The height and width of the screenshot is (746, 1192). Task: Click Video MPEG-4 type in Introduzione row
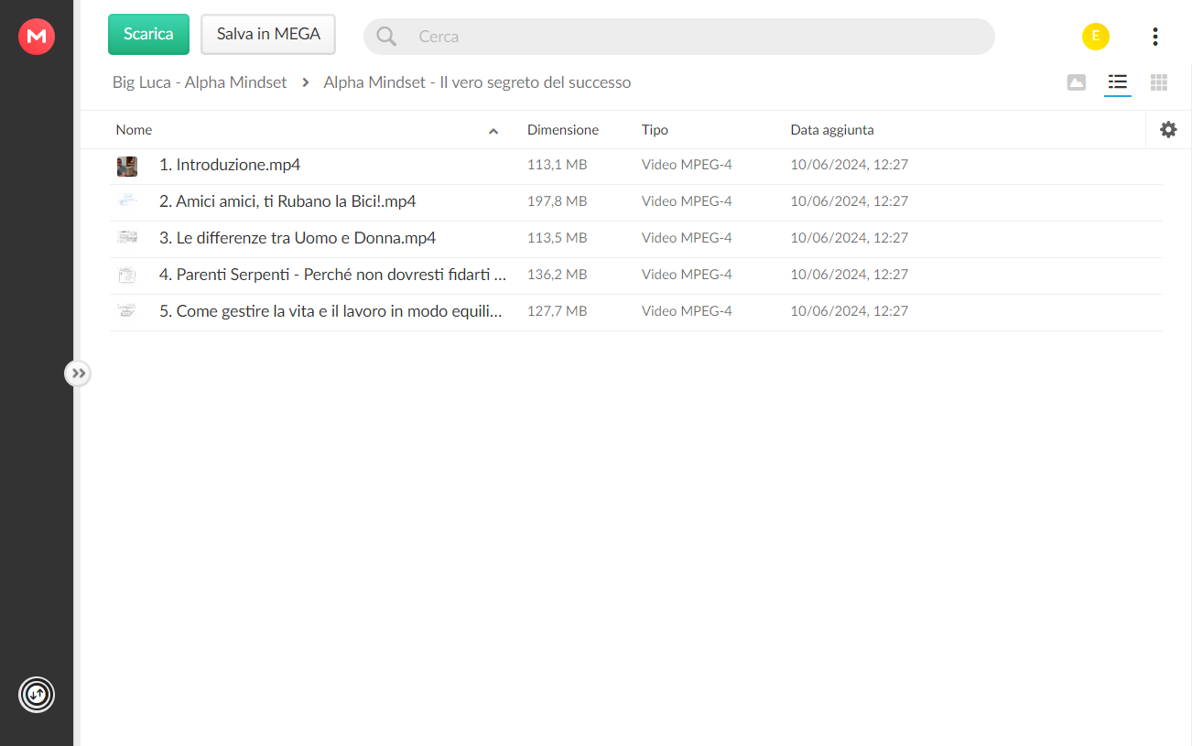[x=687, y=165]
